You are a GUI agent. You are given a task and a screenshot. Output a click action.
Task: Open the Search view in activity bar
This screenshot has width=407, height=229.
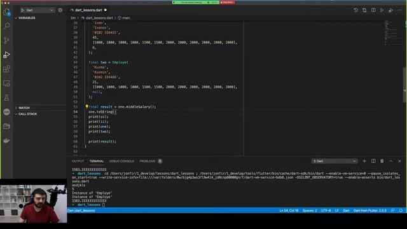[7, 26]
